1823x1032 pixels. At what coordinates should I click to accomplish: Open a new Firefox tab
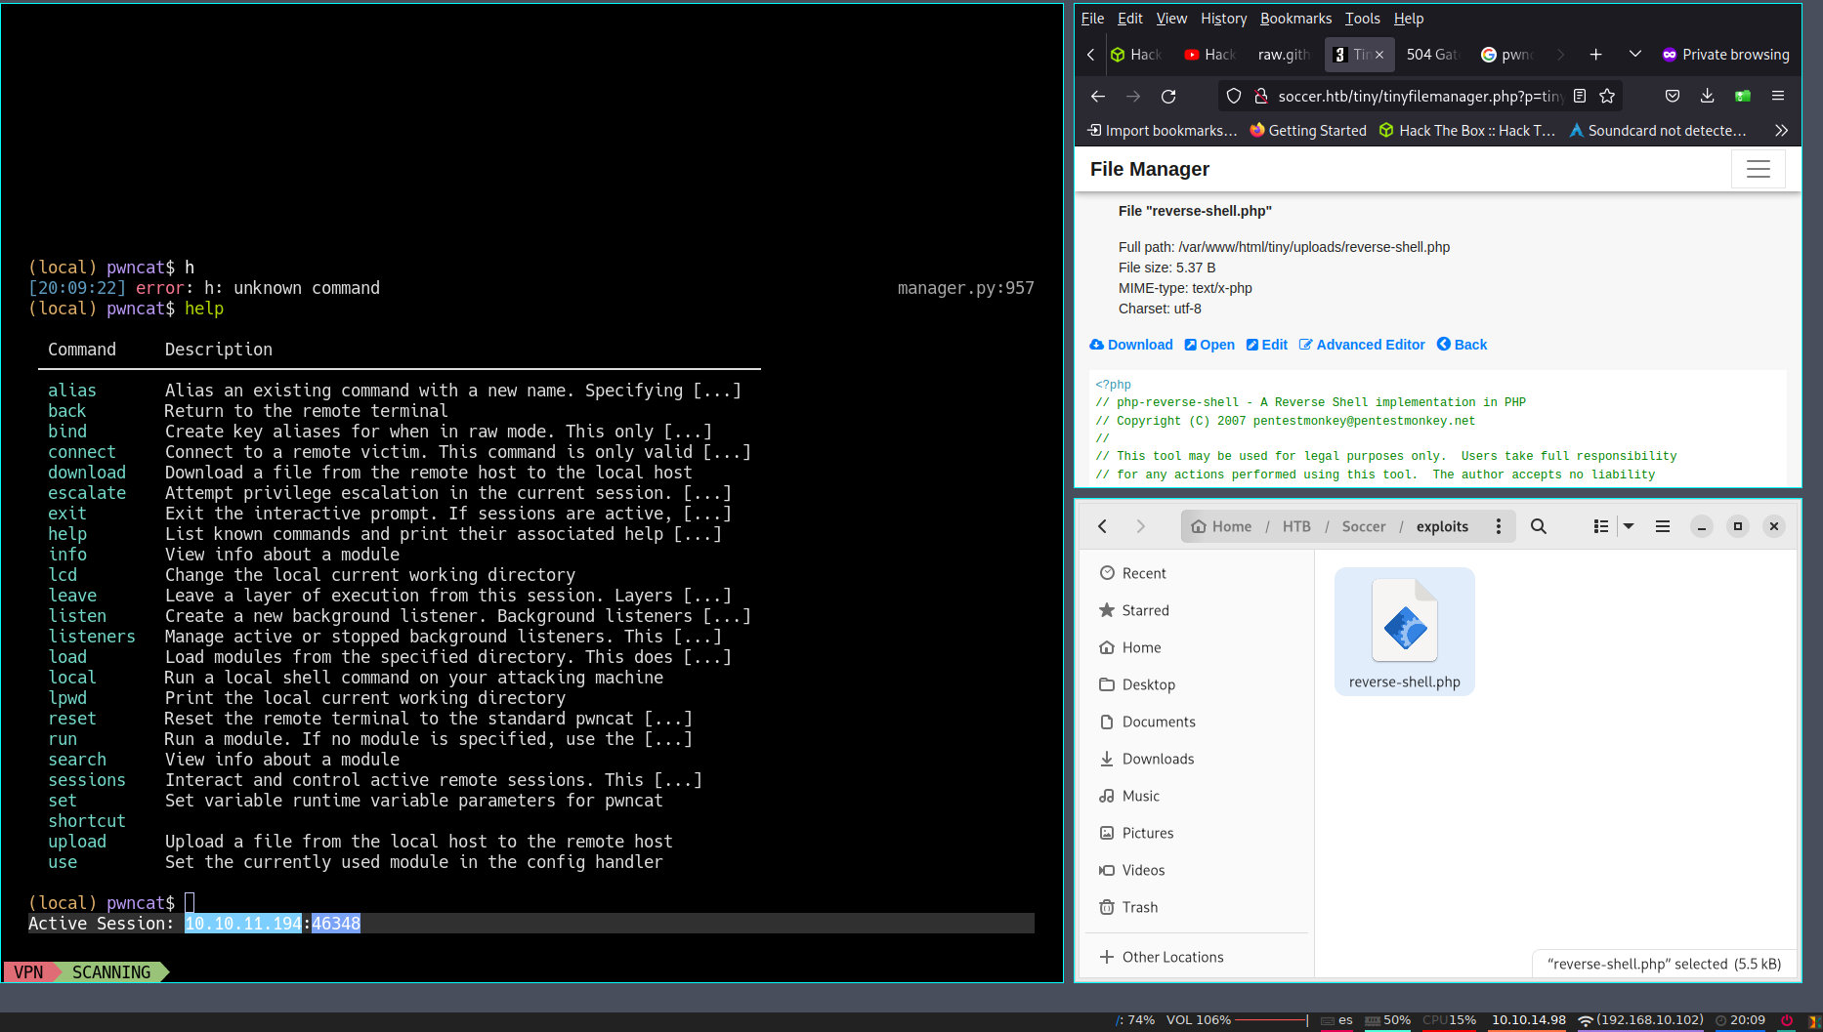1596,55
